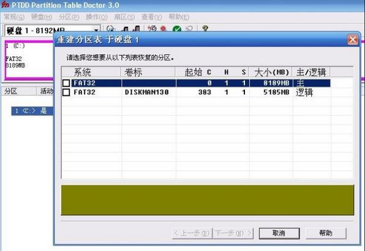The width and height of the screenshot is (365, 251).
Task: Click the 主/逻辑 column header
Action: pos(312,72)
